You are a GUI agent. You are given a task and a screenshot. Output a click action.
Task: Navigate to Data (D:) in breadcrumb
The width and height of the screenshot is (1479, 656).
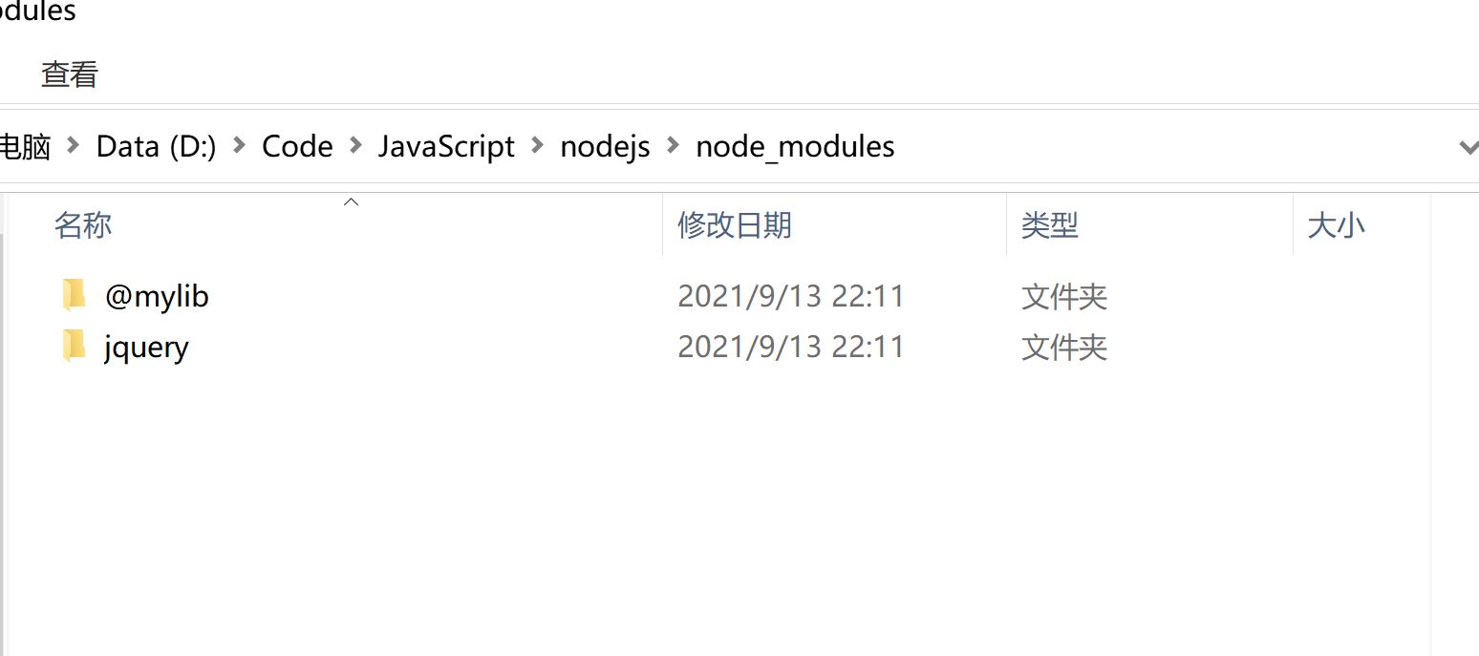tap(157, 146)
